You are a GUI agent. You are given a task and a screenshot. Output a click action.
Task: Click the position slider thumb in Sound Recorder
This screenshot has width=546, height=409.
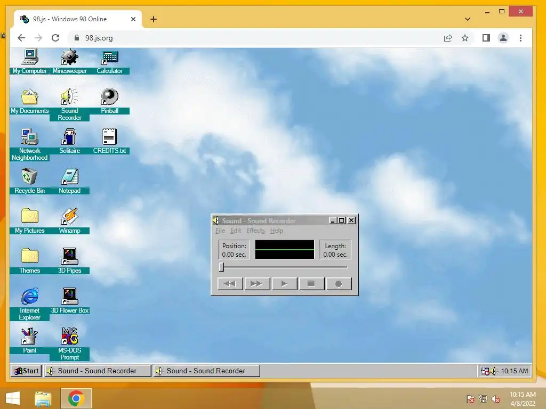pos(221,267)
